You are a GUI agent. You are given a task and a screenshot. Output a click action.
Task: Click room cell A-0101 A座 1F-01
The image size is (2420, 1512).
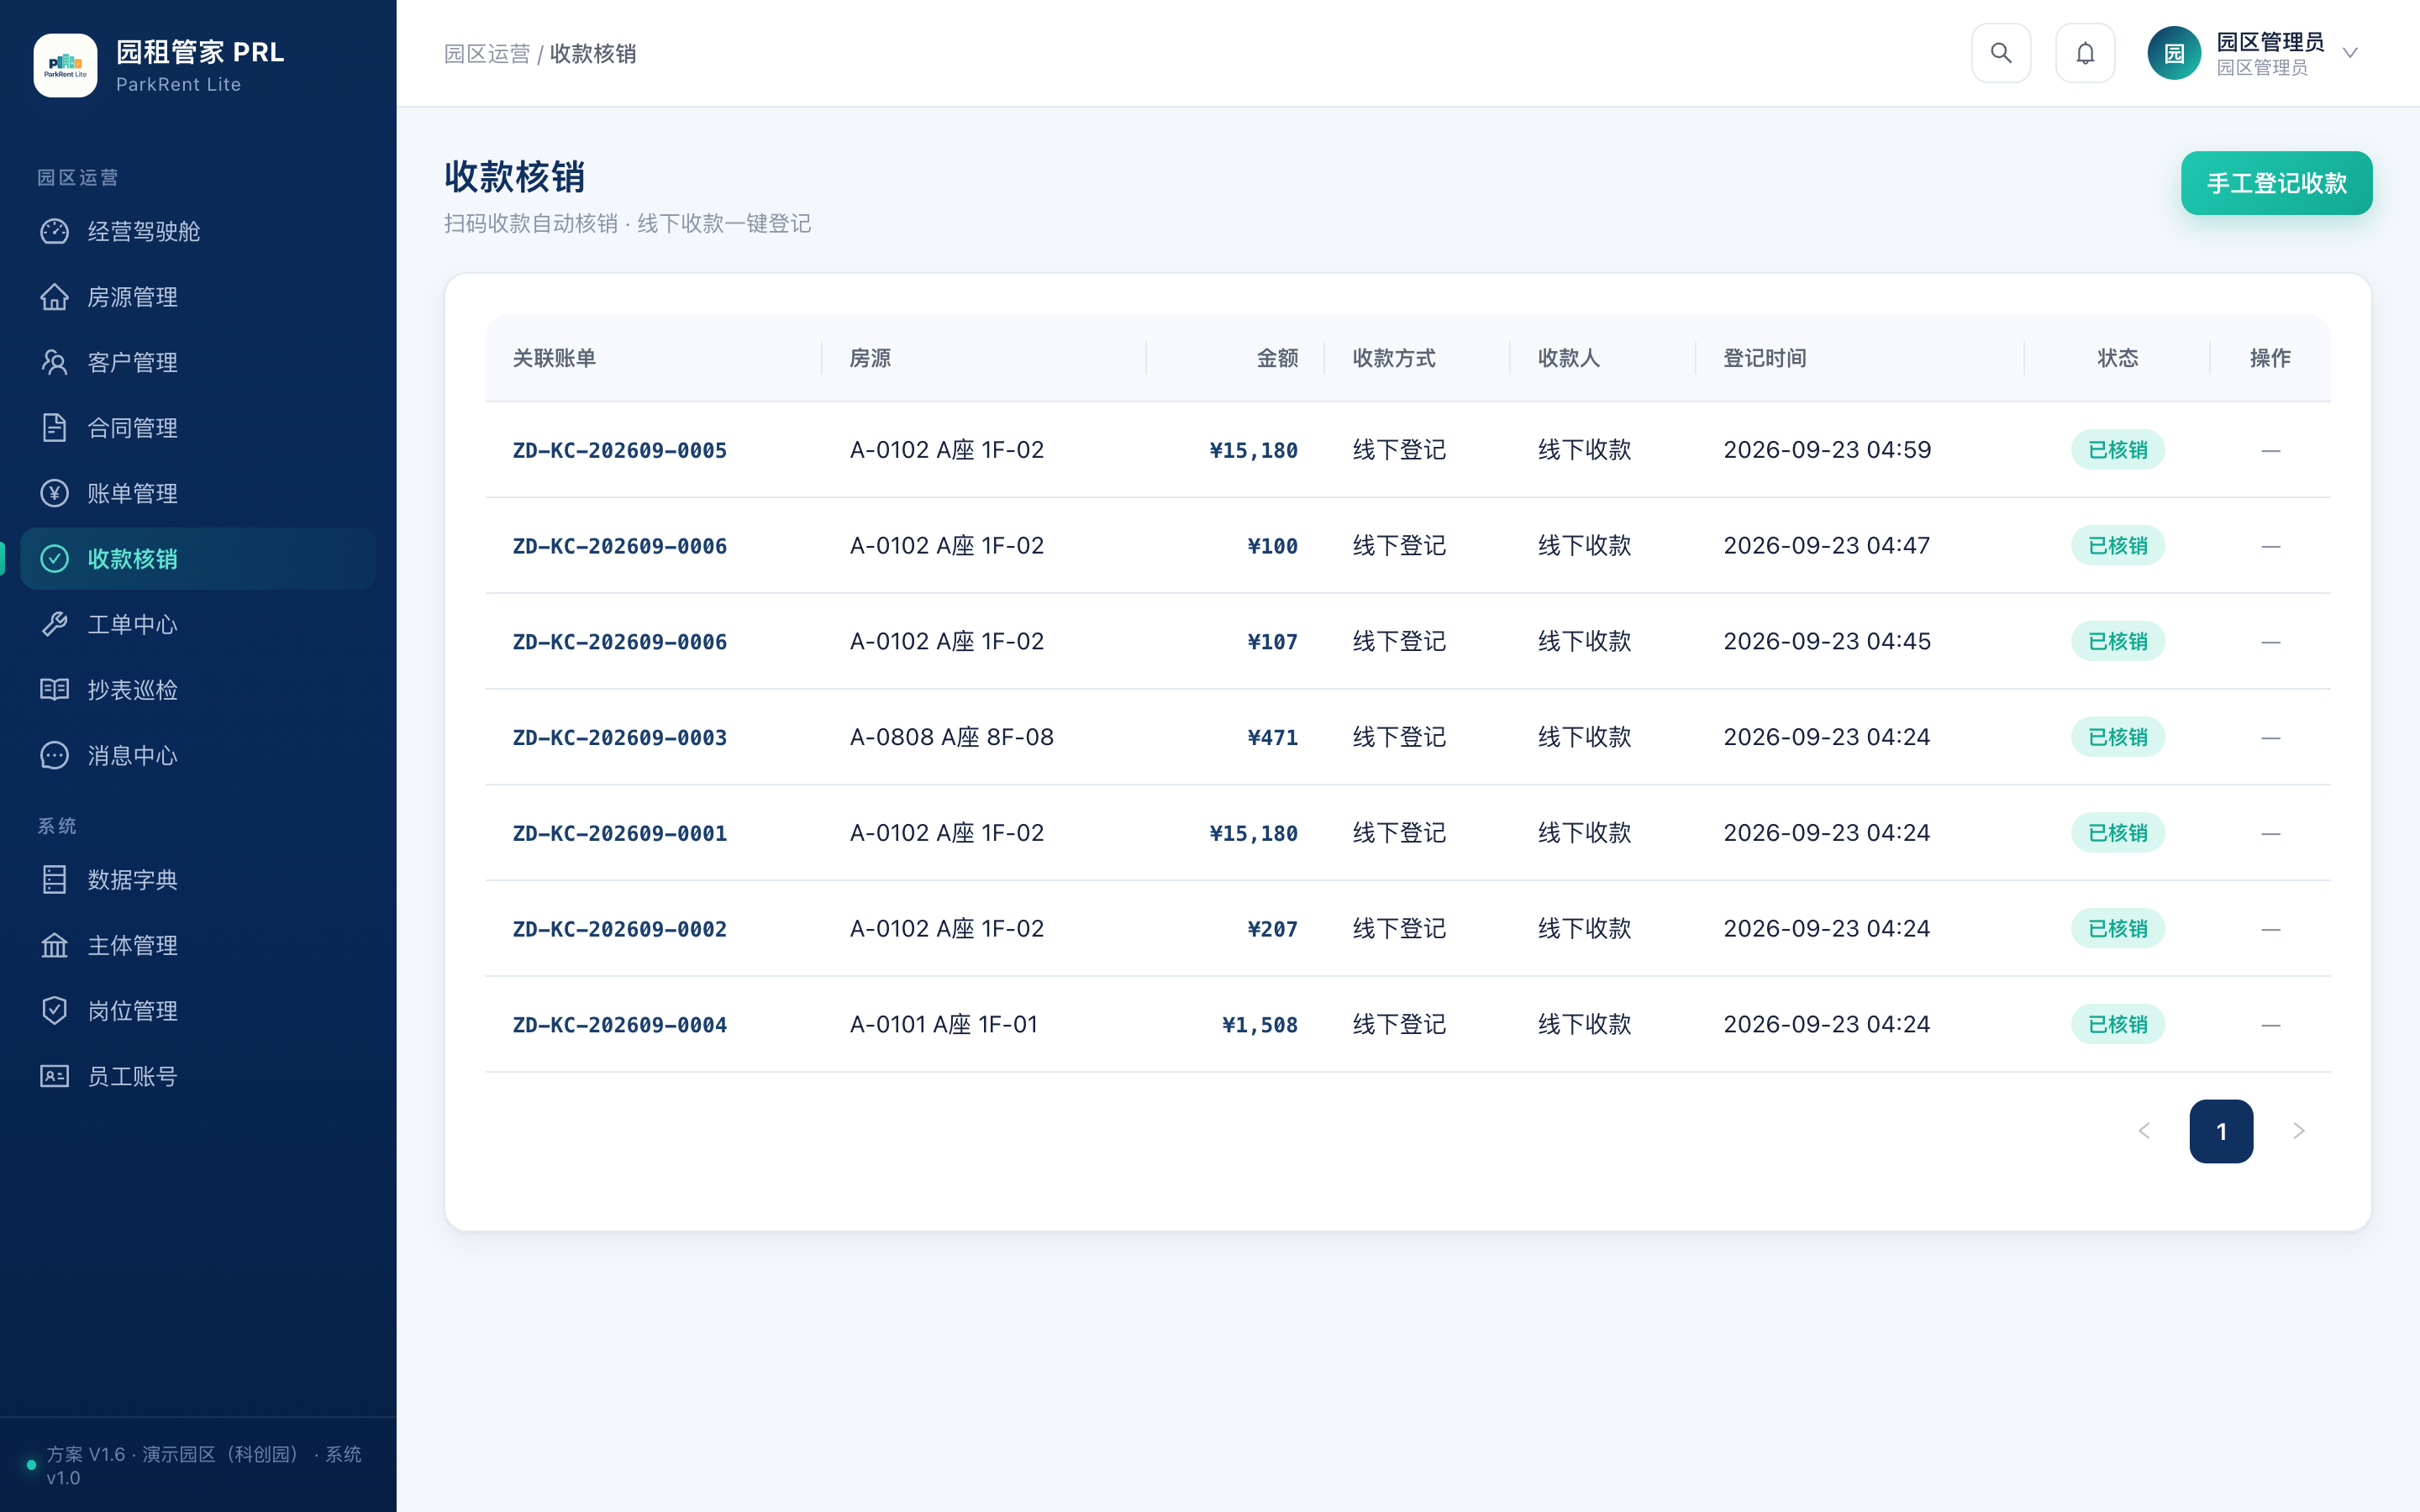tap(944, 1024)
